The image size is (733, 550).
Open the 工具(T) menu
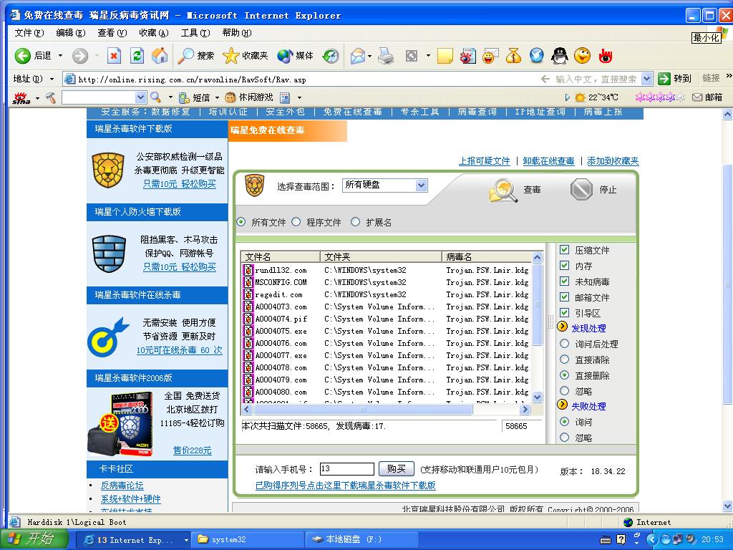195,33
